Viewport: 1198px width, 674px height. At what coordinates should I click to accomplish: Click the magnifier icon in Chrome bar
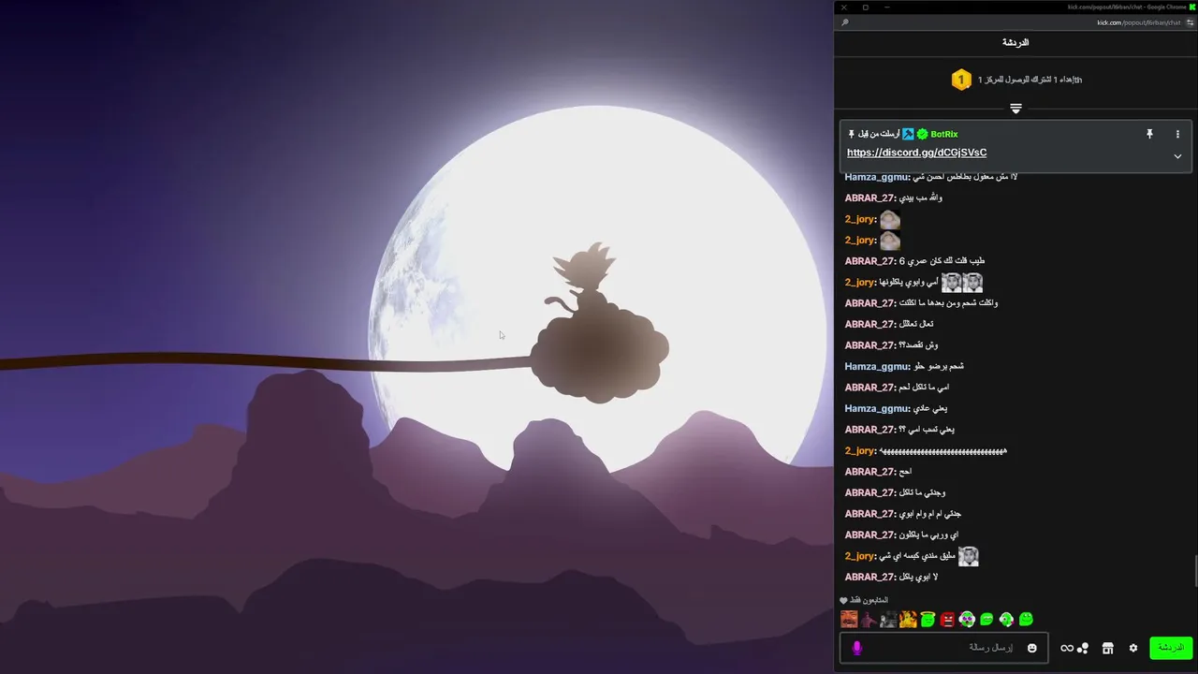[x=845, y=22]
